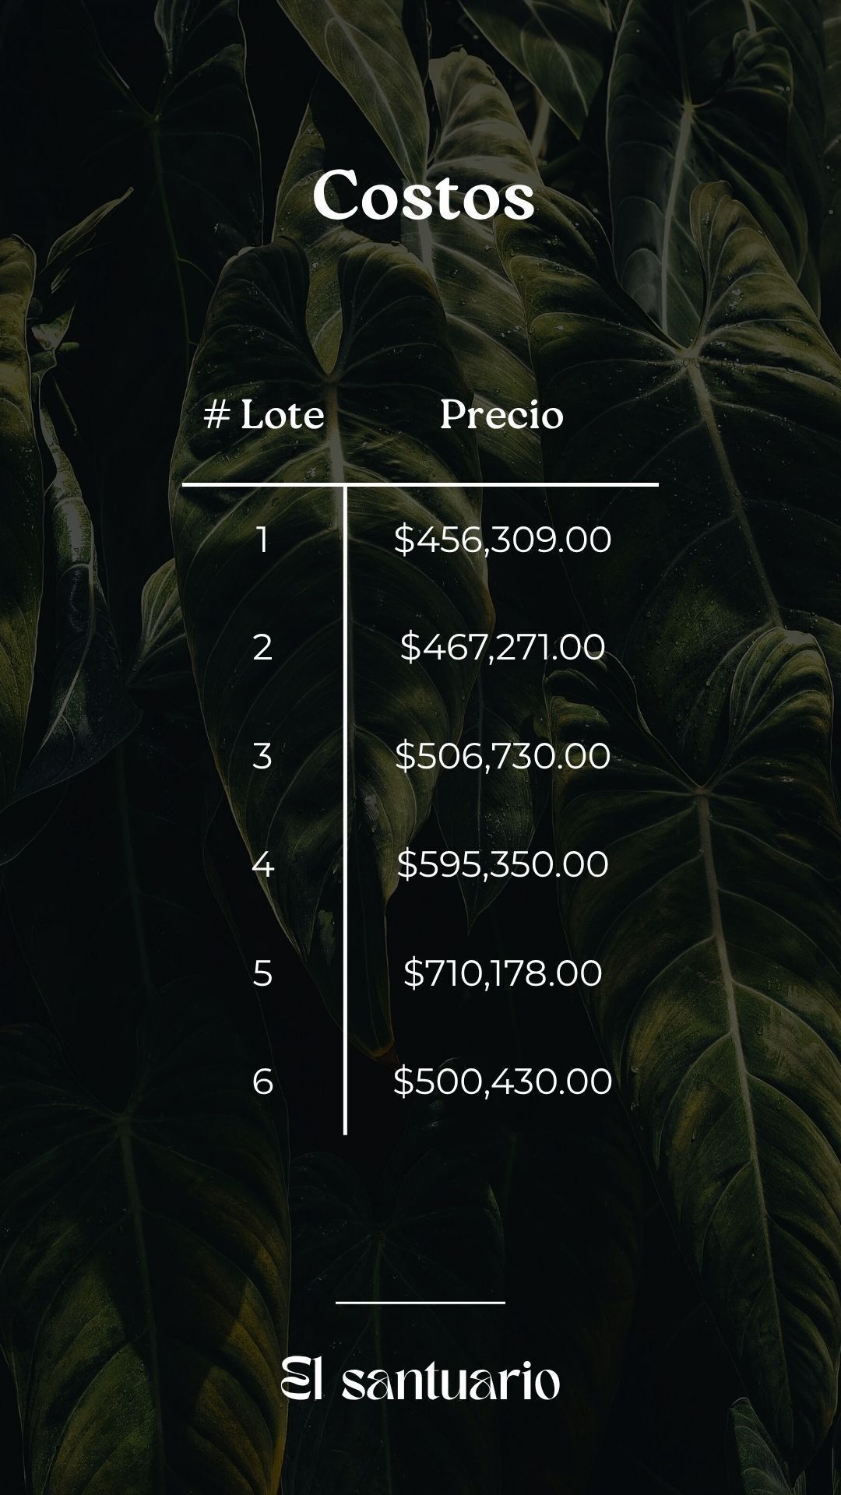Screen dimensions: 841x1495
Task: Click the vertical table divider line
Action: pyautogui.click(x=345, y=810)
